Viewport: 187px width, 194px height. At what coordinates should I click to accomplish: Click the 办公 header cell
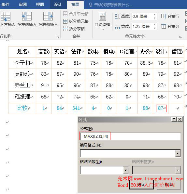click(145, 52)
